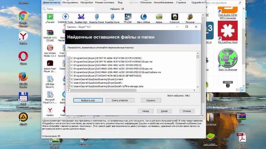The height and width of the screenshot is (149, 266).
Task: Open the My LastPass Vault shortcut
Action: [x=228, y=32]
